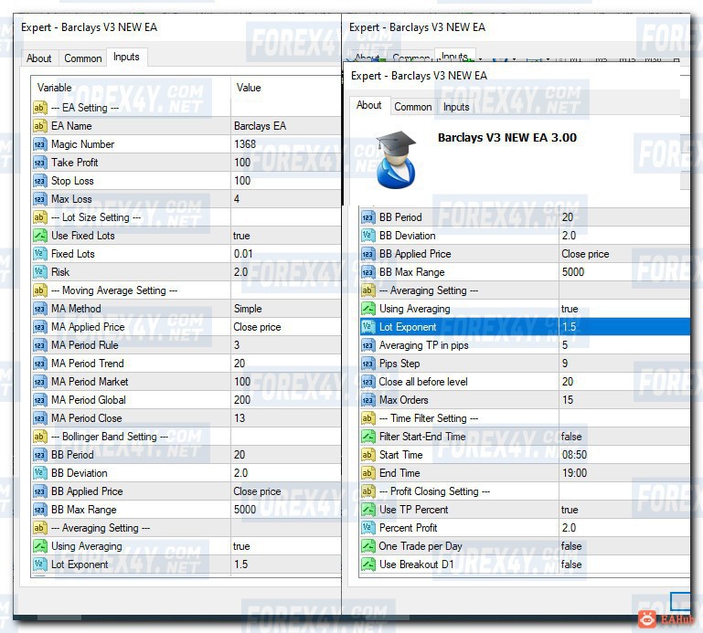The height and width of the screenshot is (633, 703).
Task: Click the Fixed Lots double icon
Action: pos(39,254)
